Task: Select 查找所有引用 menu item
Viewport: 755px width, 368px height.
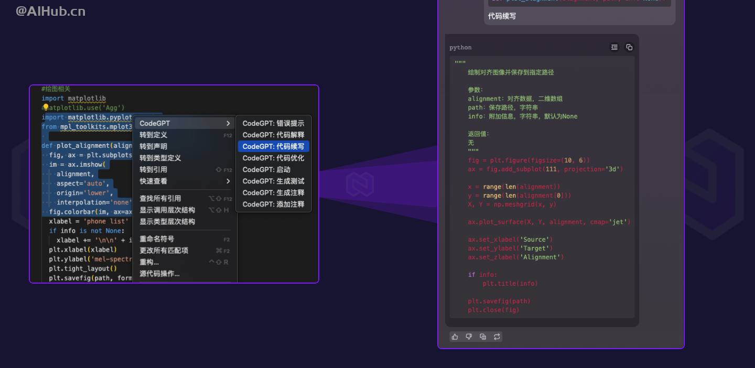Action: (185, 198)
